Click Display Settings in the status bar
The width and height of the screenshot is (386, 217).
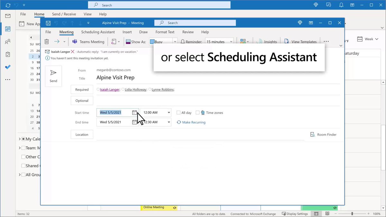tap(295, 214)
